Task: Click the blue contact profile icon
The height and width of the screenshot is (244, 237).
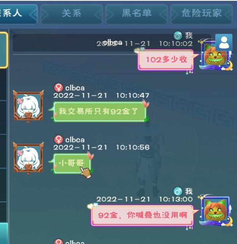Action: coord(224,42)
